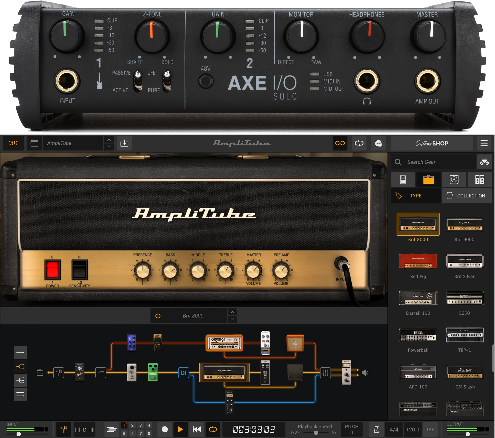Toggle the red POWER switch on amp
Screen dimensions: 495x438
click(52, 270)
